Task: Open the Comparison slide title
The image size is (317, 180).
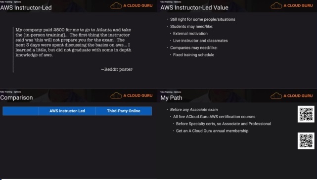Action: [16, 98]
